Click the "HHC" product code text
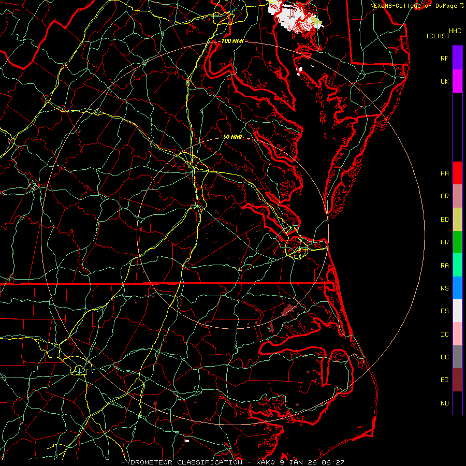 pos(455,31)
